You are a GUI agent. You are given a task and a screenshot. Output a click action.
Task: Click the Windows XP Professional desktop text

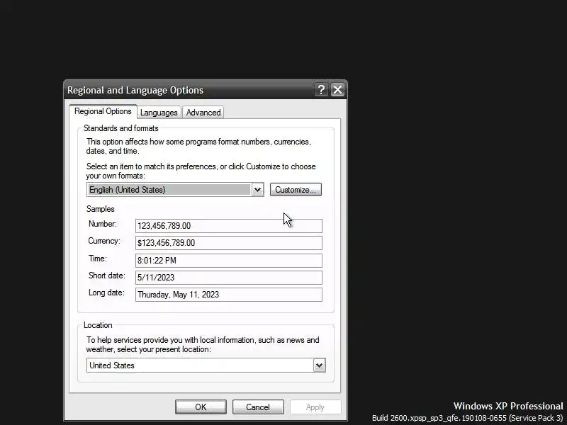tap(508, 406)
